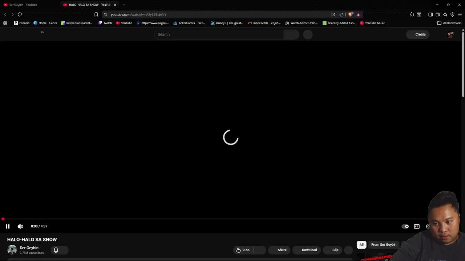Open Leo AI sparkle icon
Image resolution: width=465 pixels, height=261 pixels.
click(x=445, y=14)
